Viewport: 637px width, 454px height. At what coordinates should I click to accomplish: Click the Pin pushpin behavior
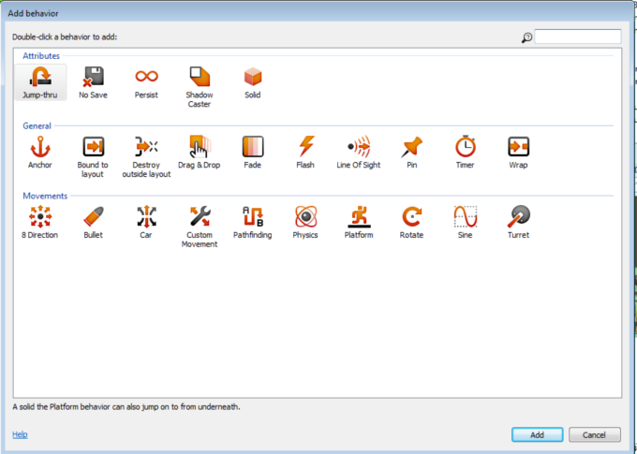pyautogui.click(x=412, y=153)
